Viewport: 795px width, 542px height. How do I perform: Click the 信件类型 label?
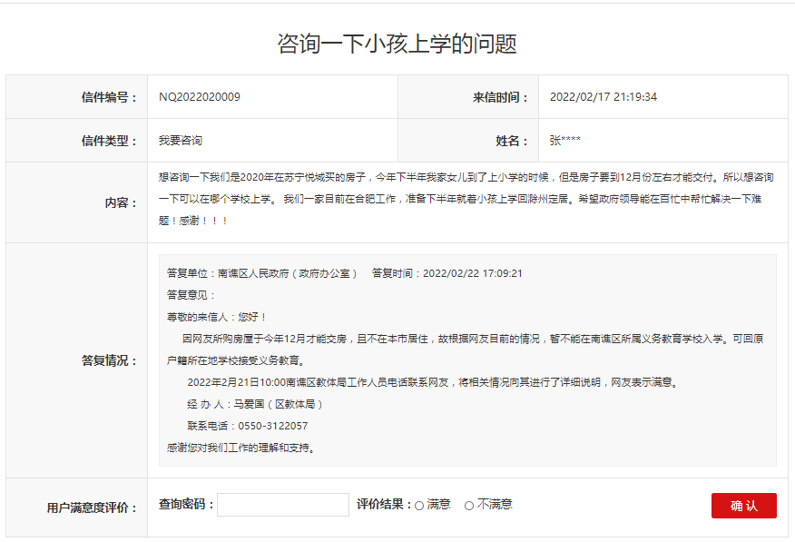tap(109, 141)
